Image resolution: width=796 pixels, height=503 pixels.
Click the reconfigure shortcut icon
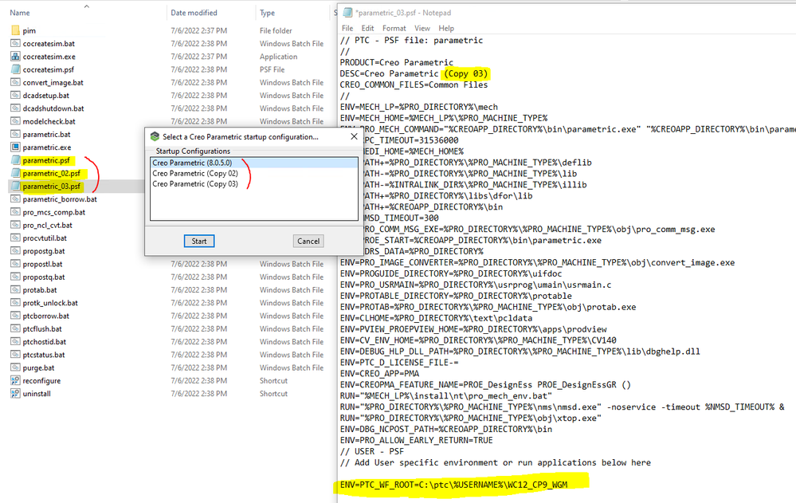tap(15, 380)
